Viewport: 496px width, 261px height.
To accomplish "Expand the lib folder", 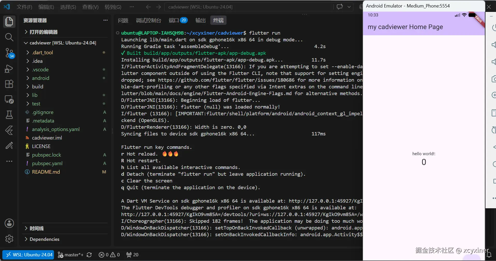I will [x=65, y=95].
